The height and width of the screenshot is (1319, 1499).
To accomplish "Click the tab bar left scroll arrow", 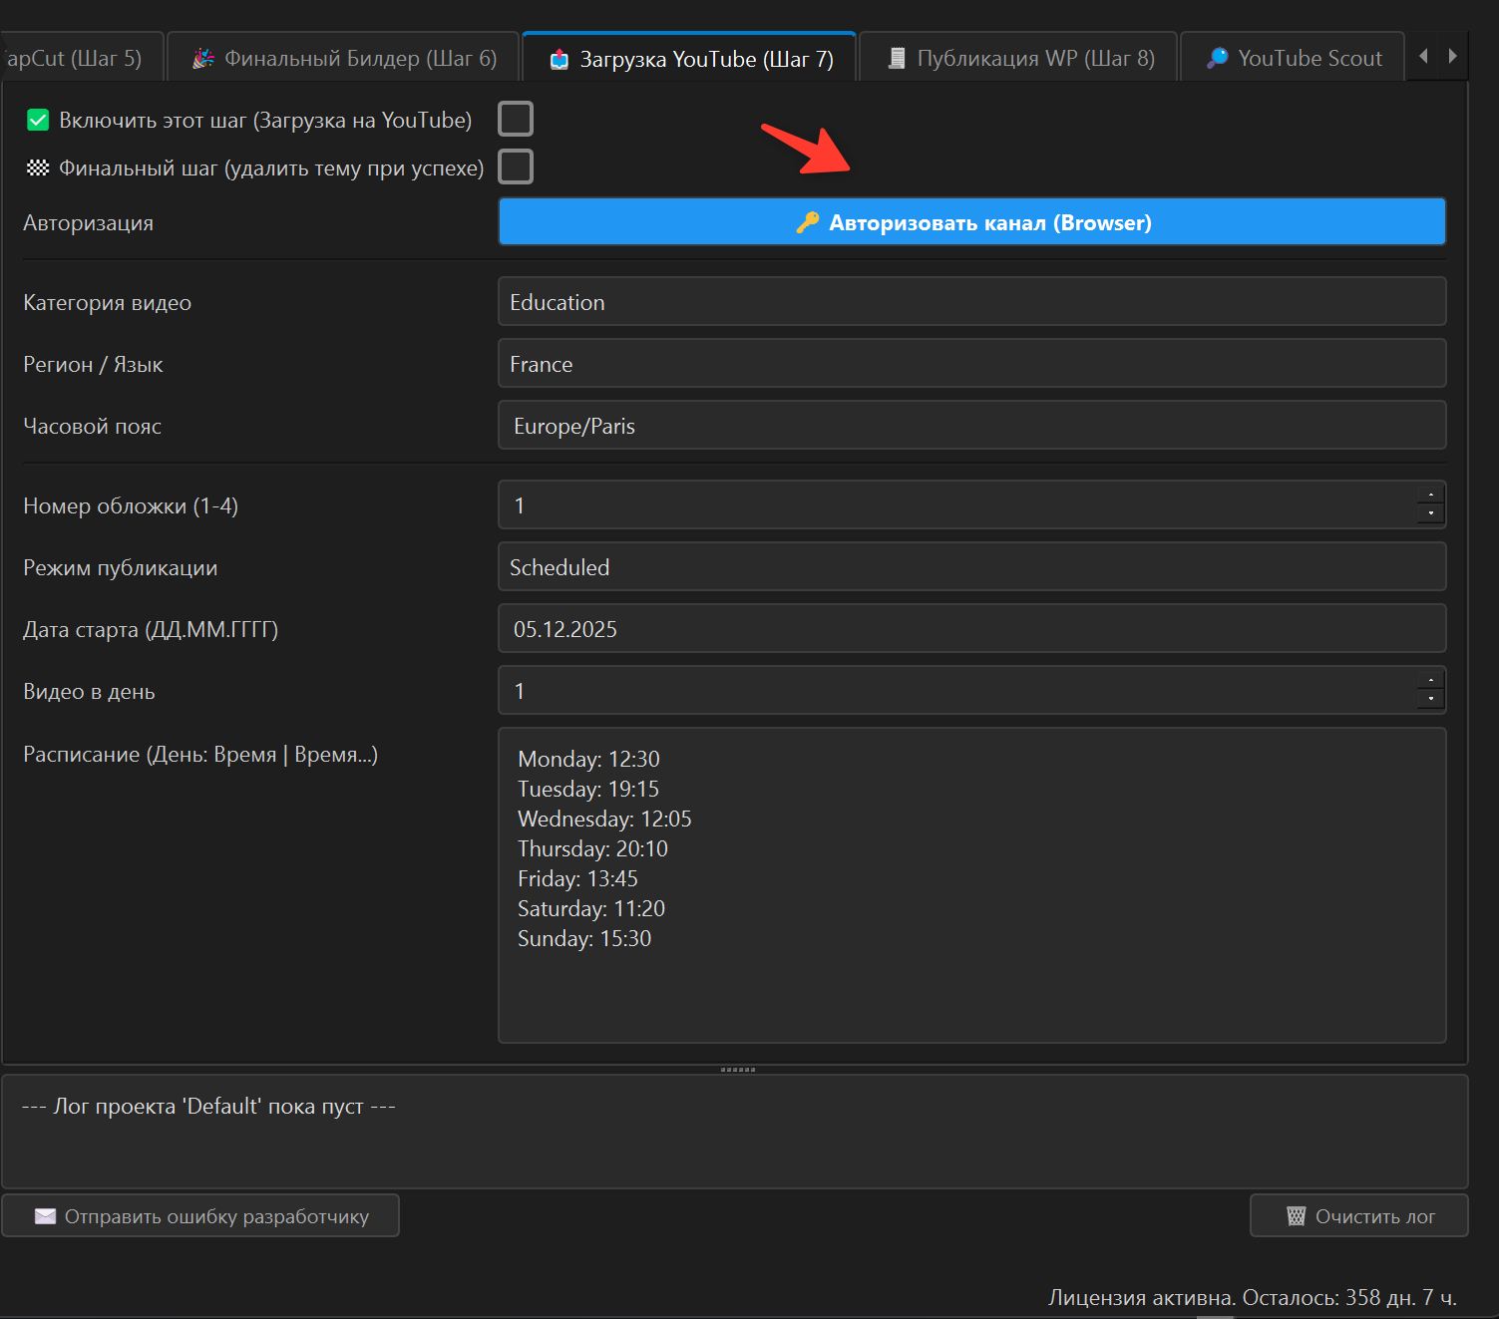I will tap(1423, 56).
